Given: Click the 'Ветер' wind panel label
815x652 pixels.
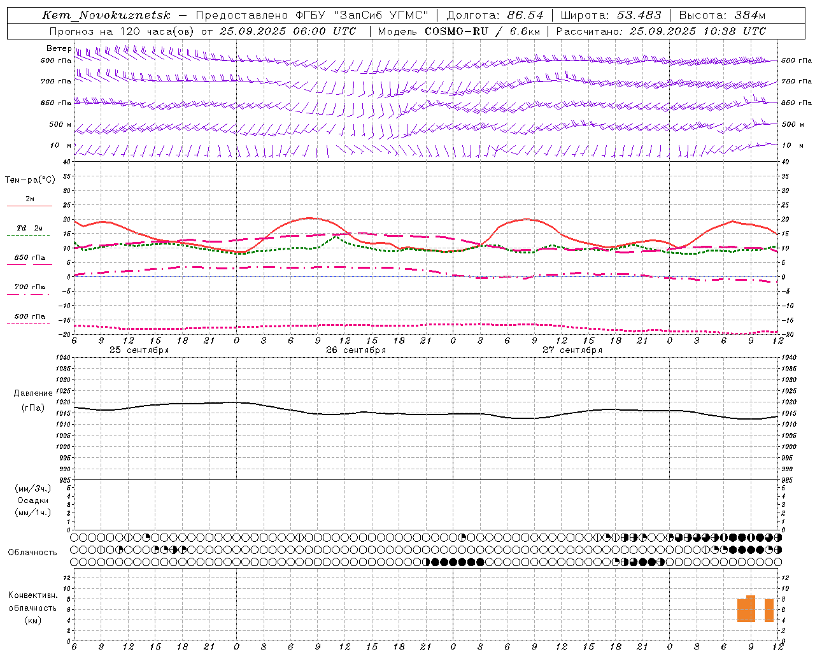Looking at the screenshot, I should click(59, 48).
